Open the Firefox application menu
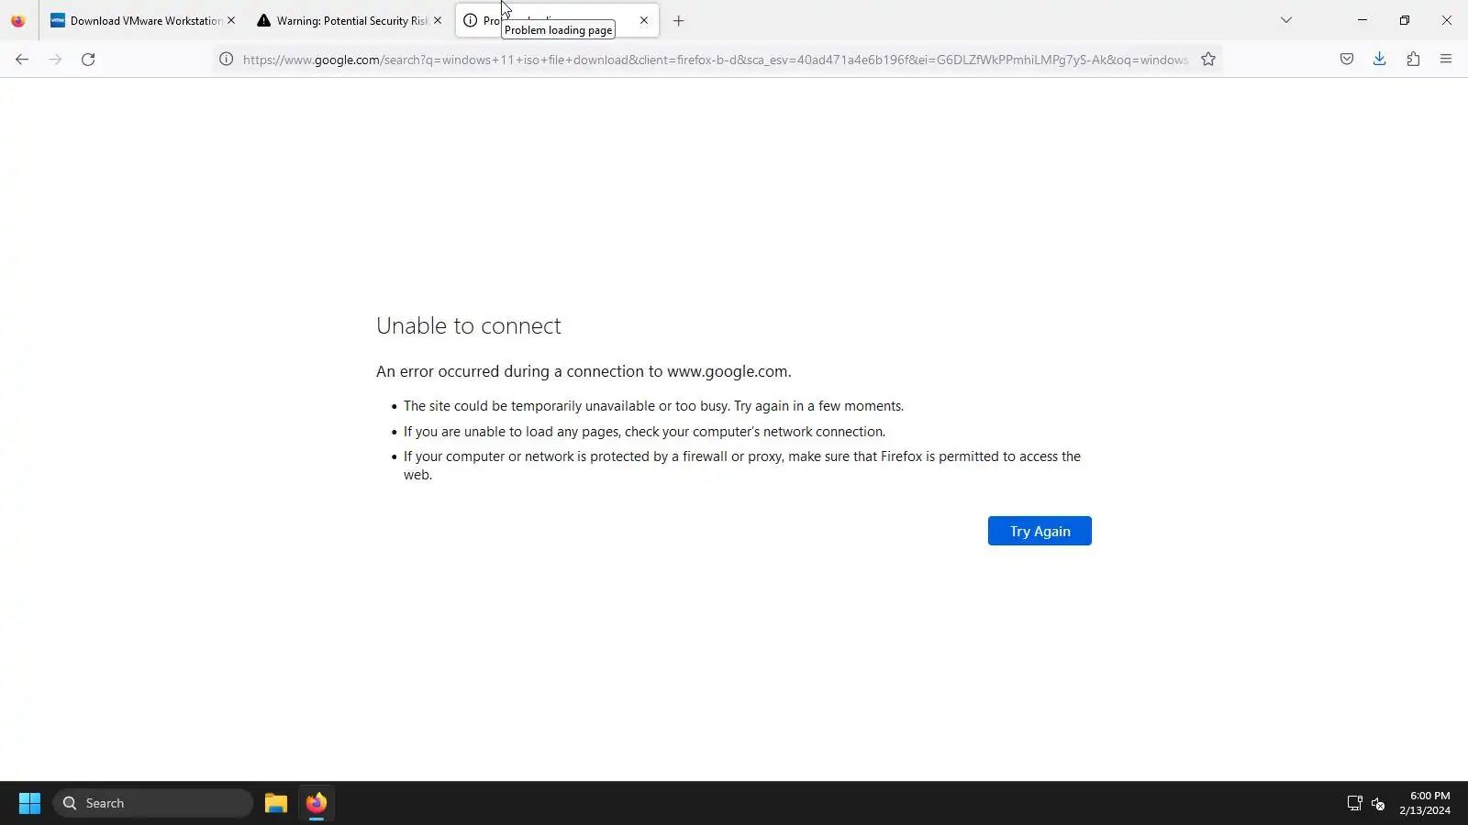 pos(1446,60)
